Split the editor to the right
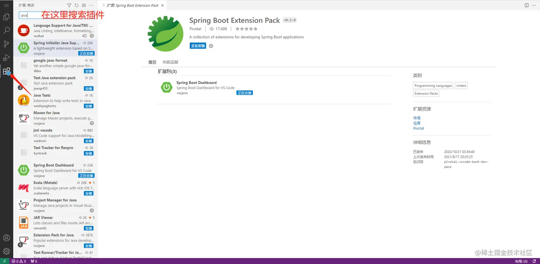The height and width of the screenshot is (264, 540). tap(526, 5)
